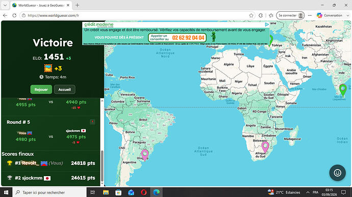Viewport: 352px width, 197px height.
Task: Open Microsoft Store from taskbar
Action: pos(118,192)
